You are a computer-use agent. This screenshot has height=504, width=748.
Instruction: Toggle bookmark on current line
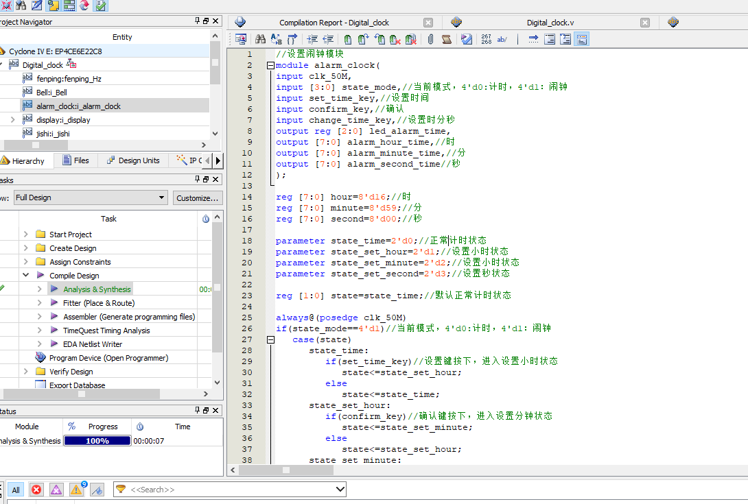[348, 39]
